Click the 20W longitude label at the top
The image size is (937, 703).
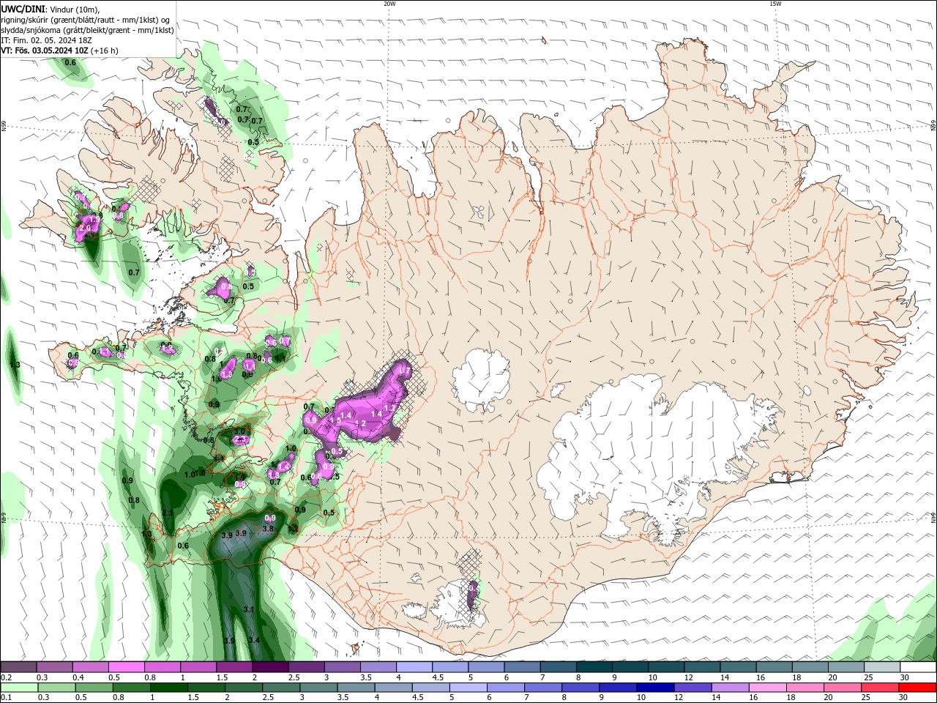[389, 4]
